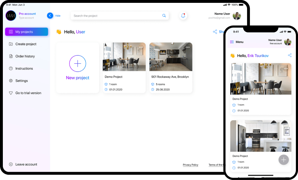The image size is (298, 180).
Task: Focus the Search the project field
Action: [x=119, y=16]
